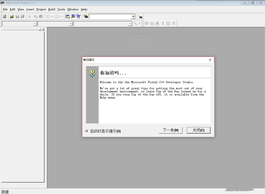Open the Insert menu
The width and height of the screenshot is (265, 194).
point(30,9)
